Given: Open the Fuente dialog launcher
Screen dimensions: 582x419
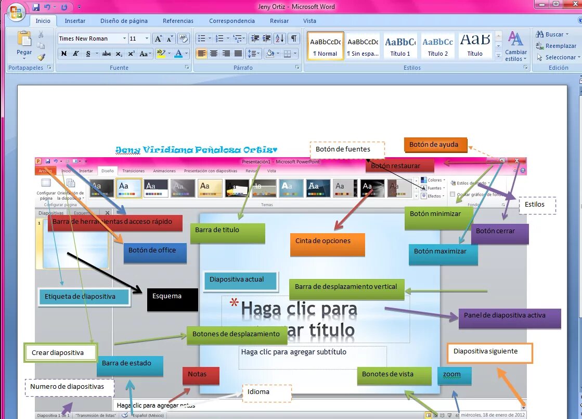Looking at the screenshot, I should click(x=187, y=68).
